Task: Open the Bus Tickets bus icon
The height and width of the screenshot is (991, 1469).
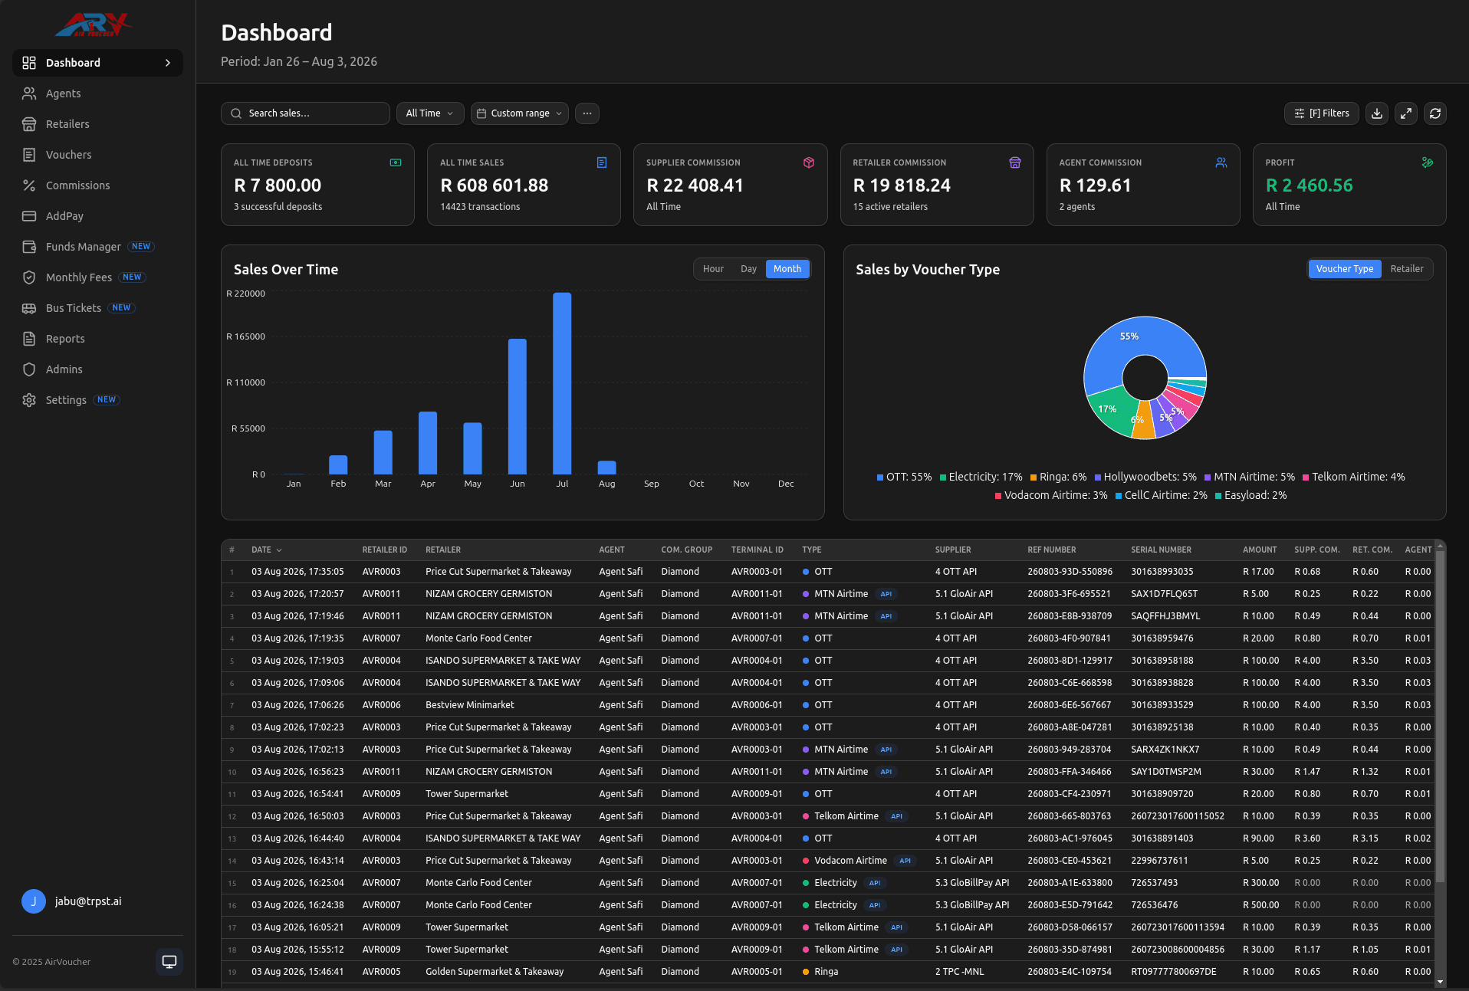Action: tap(29, 308)
